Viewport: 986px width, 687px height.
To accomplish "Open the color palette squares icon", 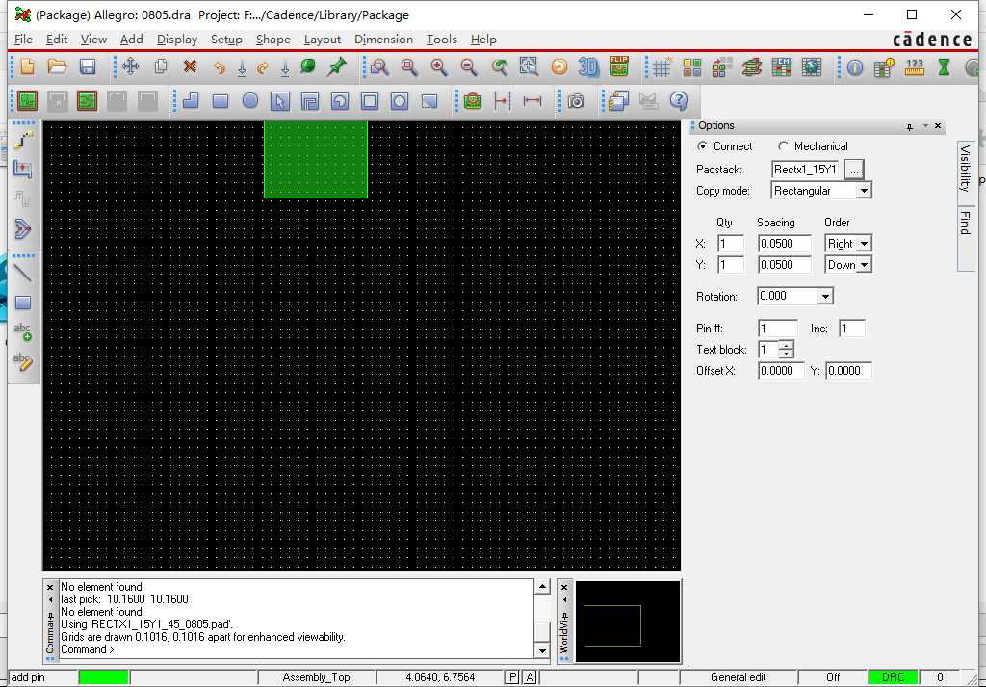I will 692,66.
